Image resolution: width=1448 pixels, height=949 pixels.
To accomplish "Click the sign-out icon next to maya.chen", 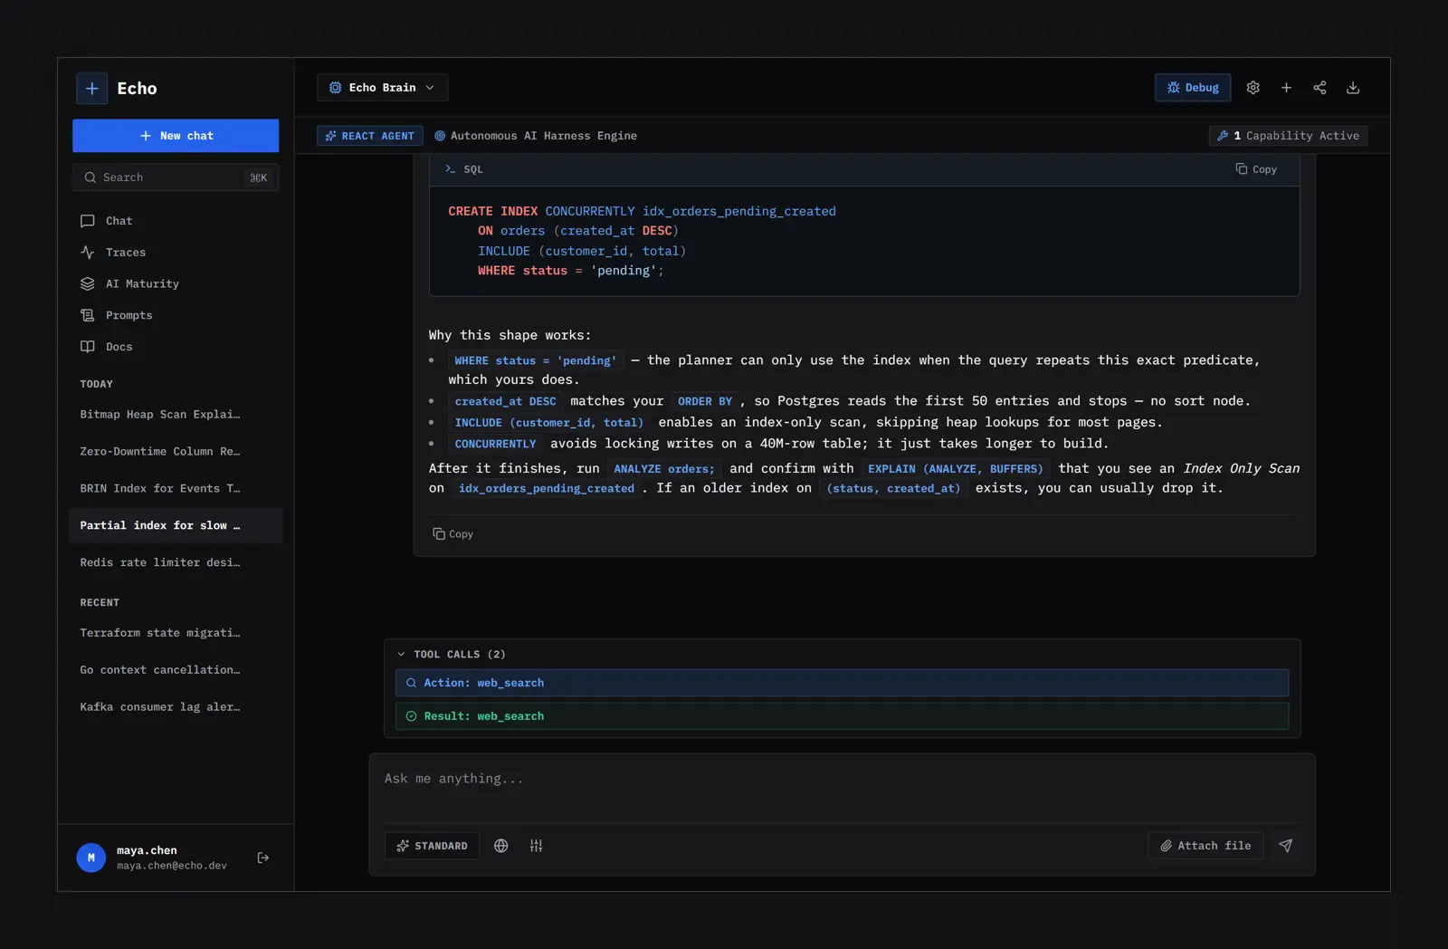I will tap(263, 858).
